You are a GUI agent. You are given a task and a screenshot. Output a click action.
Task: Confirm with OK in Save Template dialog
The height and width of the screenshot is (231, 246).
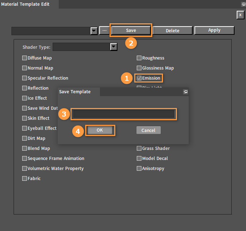100,130
